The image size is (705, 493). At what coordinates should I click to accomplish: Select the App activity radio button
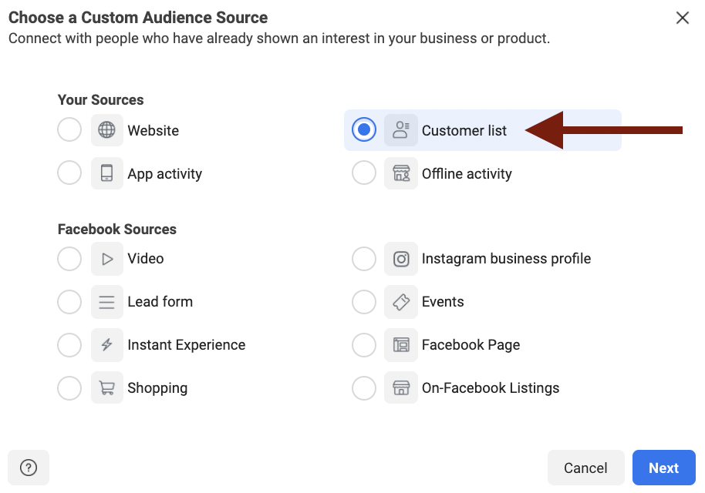click(x=69, y=173)
